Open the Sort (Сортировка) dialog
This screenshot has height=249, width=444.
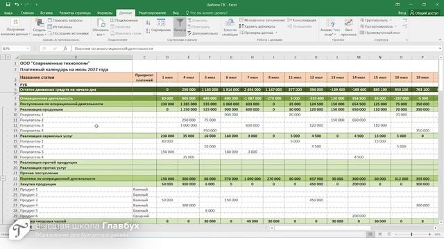161,26
